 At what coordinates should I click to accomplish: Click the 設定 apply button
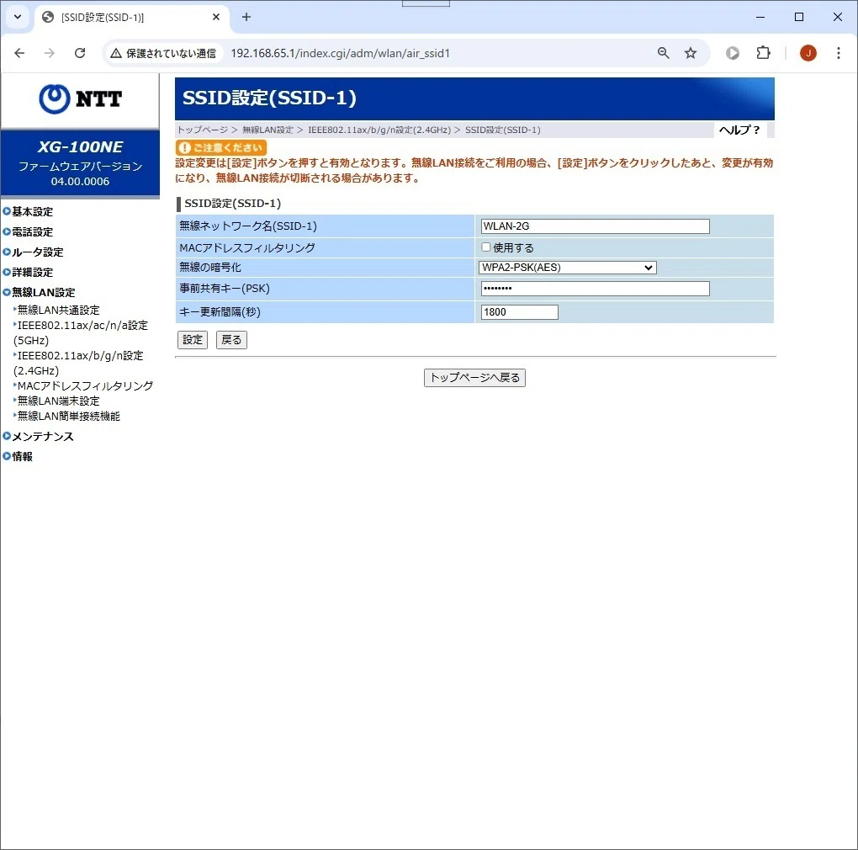coord(193,340)
